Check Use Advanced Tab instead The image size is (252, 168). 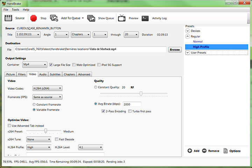click(x=9, y=125)
